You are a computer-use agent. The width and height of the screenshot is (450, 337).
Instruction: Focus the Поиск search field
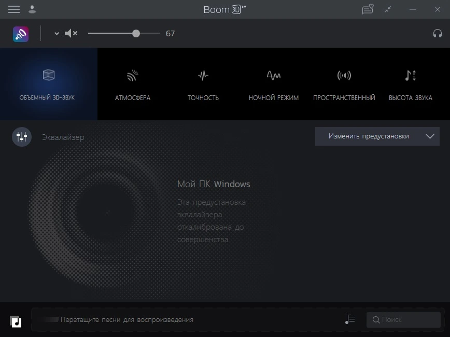403,320
